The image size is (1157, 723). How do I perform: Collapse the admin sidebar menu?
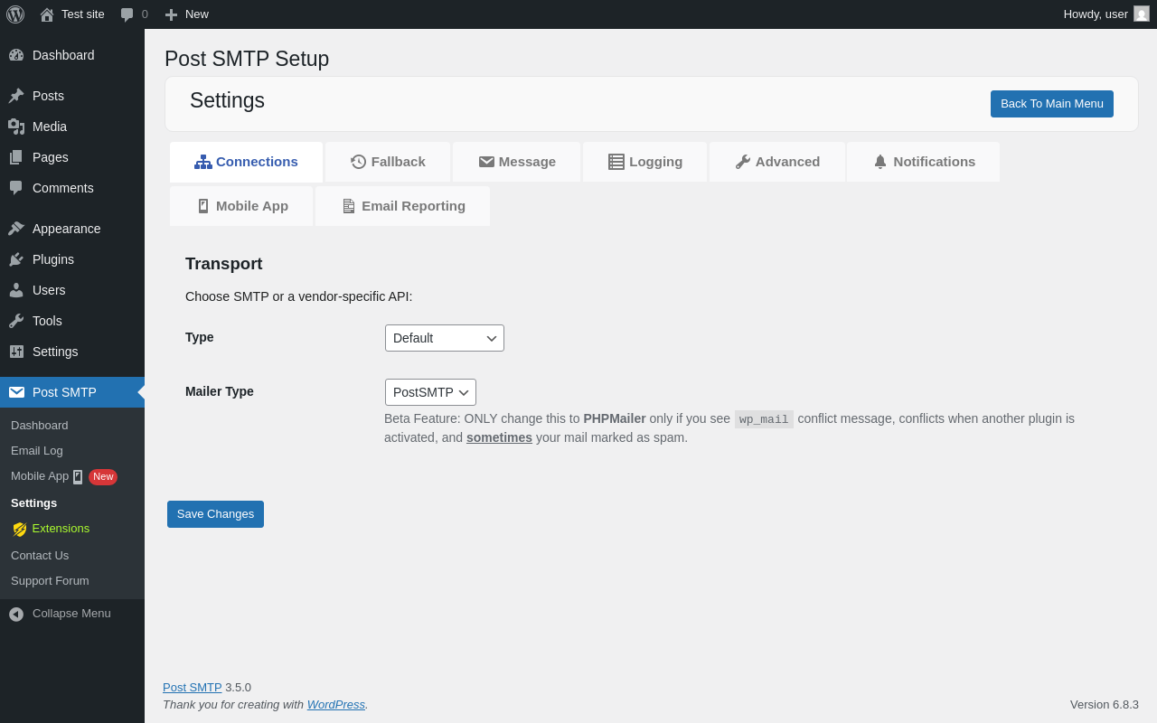71,614
